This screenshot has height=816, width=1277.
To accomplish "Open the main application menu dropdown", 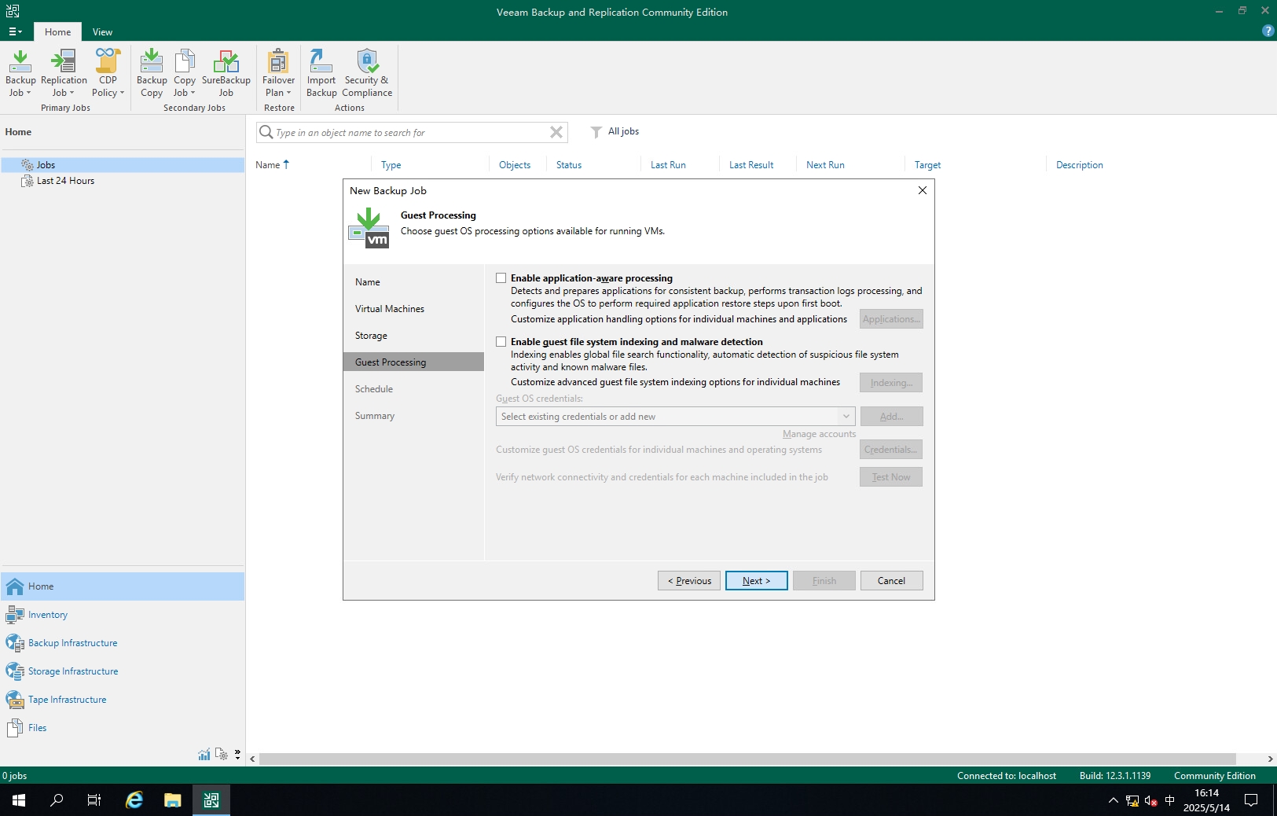I will [15, 32].
